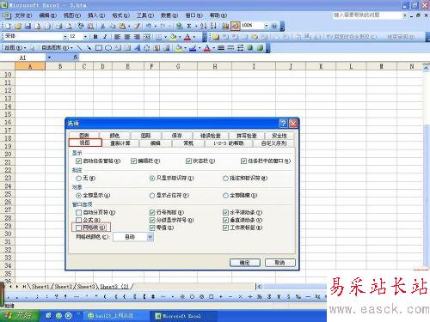430x322 pixels.
Task: Uncheck the 工作表标签 checkbox
Action: click(x=225, y=228)
